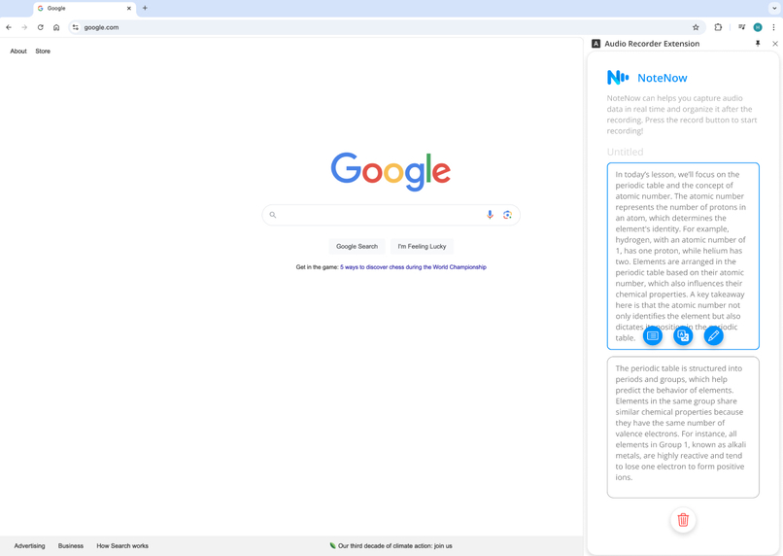Open the climate action footer link
This screenshot has height=556, width=783.
391,546
